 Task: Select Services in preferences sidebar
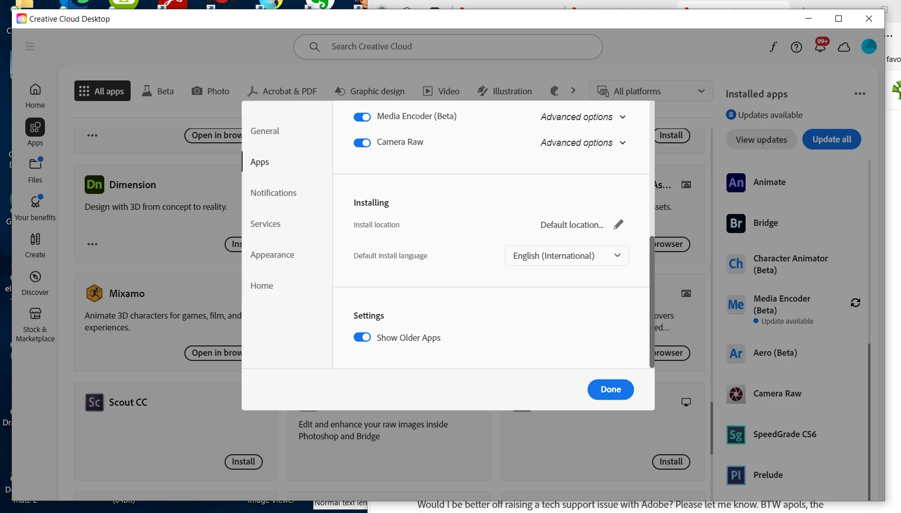click(265, 224)
